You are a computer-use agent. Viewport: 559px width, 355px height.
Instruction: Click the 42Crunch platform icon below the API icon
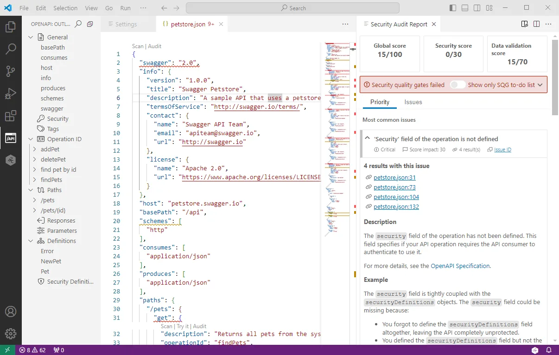[11, 160]
